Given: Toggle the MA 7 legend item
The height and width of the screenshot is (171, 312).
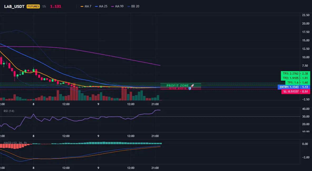Looking at the screenshot, I should point(86,6).
